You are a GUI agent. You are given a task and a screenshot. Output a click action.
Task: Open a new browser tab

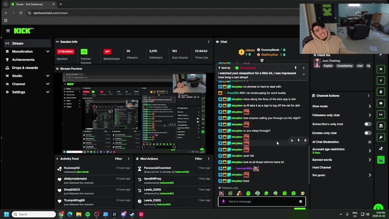click(x=60, y=4)
